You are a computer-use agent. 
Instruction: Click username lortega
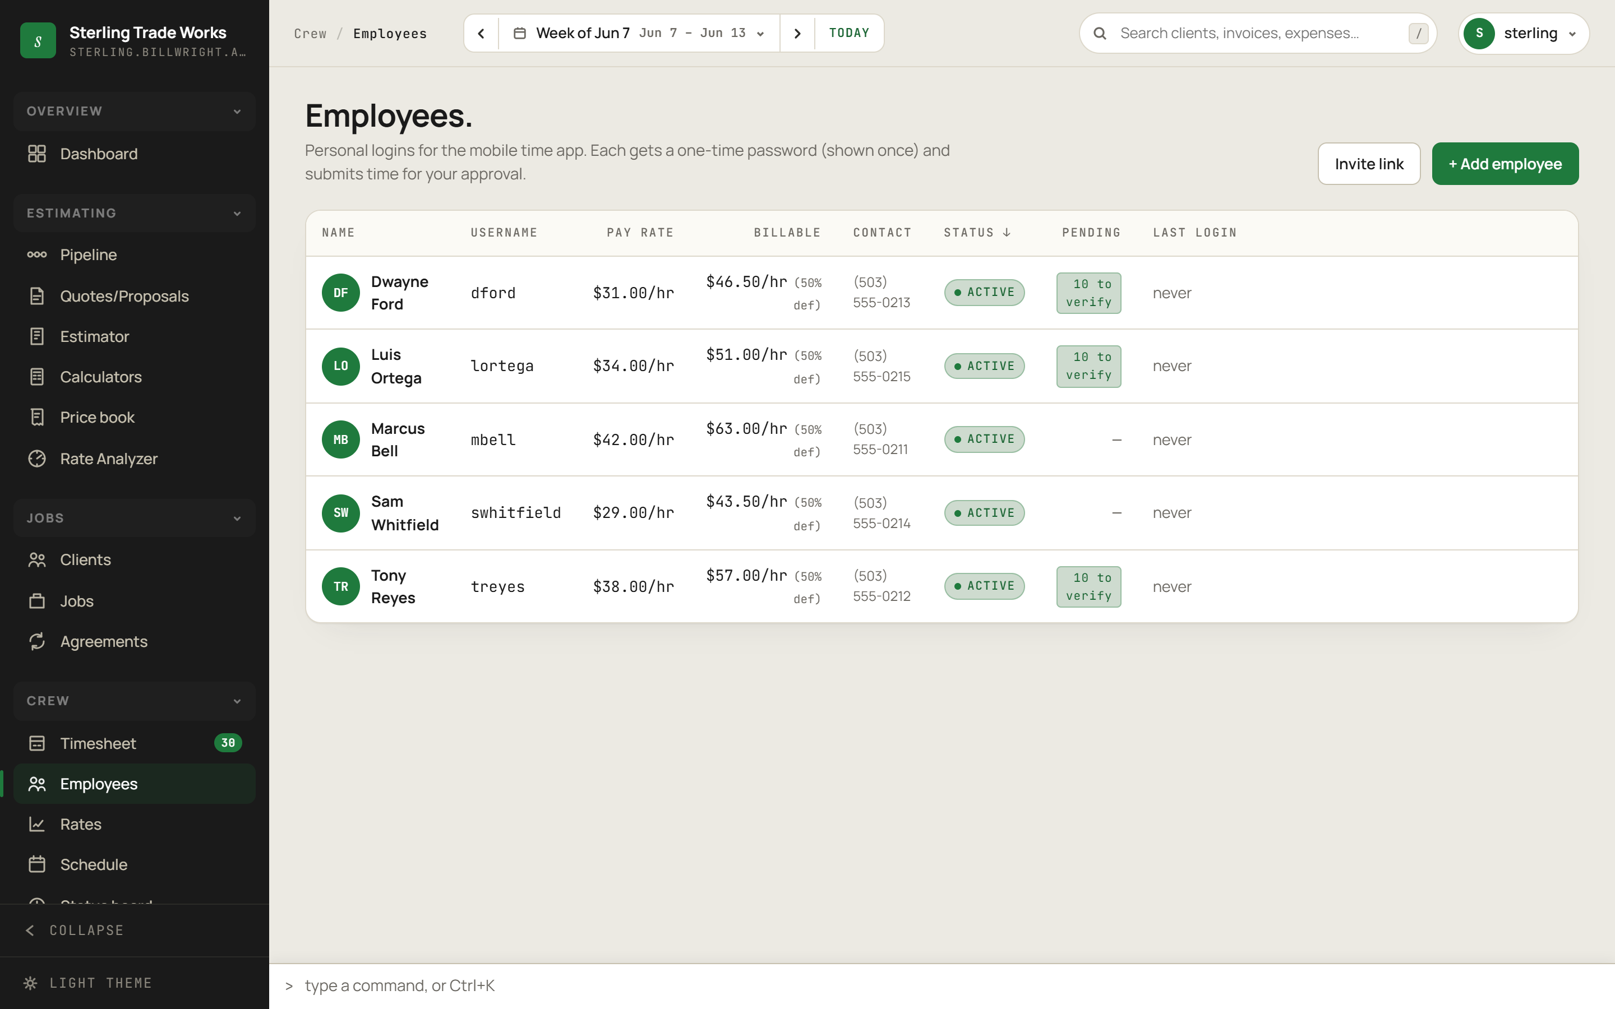coord(502,365)
